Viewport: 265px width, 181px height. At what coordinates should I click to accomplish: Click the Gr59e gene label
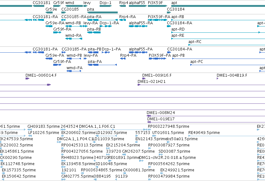coord(51,9)
